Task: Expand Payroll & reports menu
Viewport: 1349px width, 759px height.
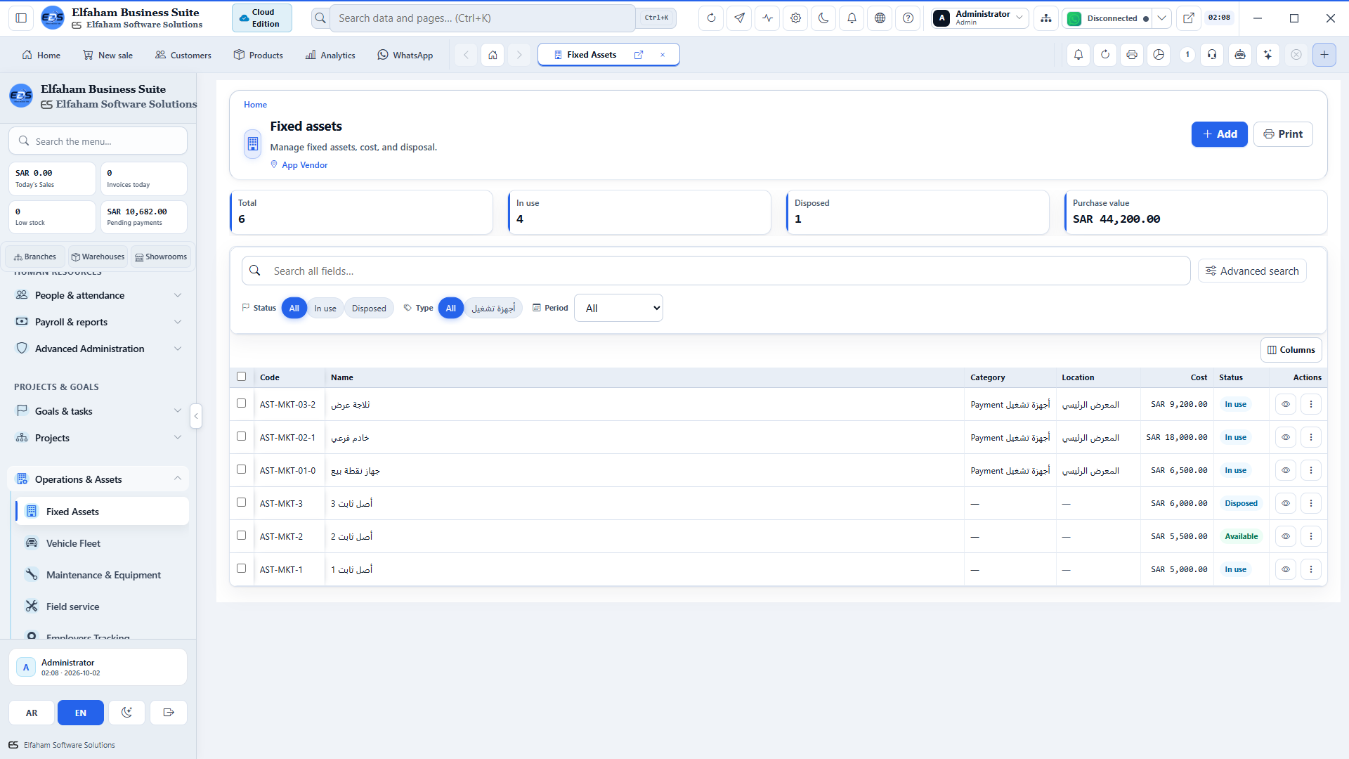Action: point(98,322)
